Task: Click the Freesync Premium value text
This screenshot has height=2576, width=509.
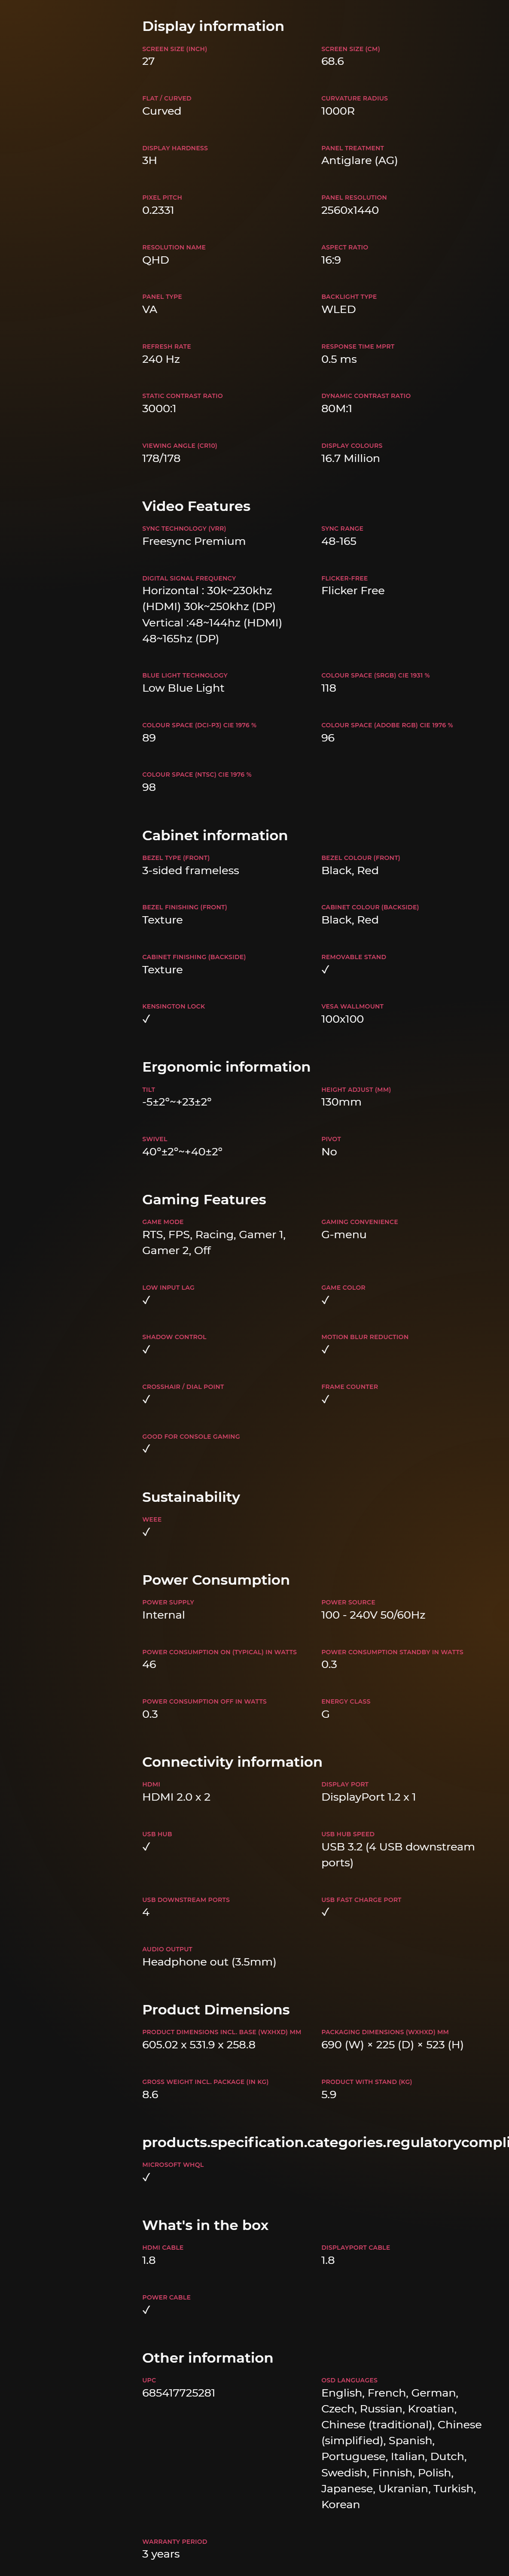Action: click(x=194, y=542)
